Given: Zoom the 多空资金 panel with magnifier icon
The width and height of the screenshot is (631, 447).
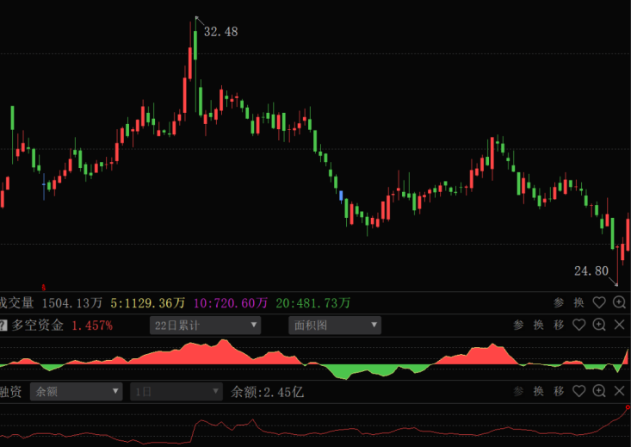Looking at the screenshot, I should 599,325.
